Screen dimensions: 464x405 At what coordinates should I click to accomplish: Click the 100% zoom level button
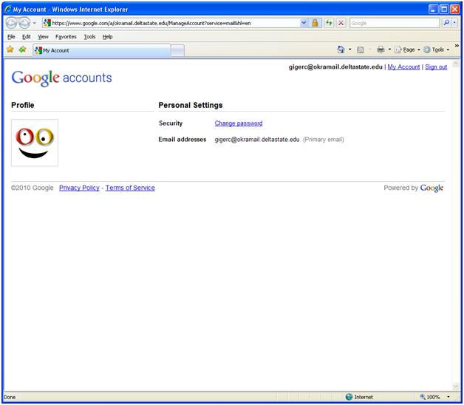[x=430, y=397]
